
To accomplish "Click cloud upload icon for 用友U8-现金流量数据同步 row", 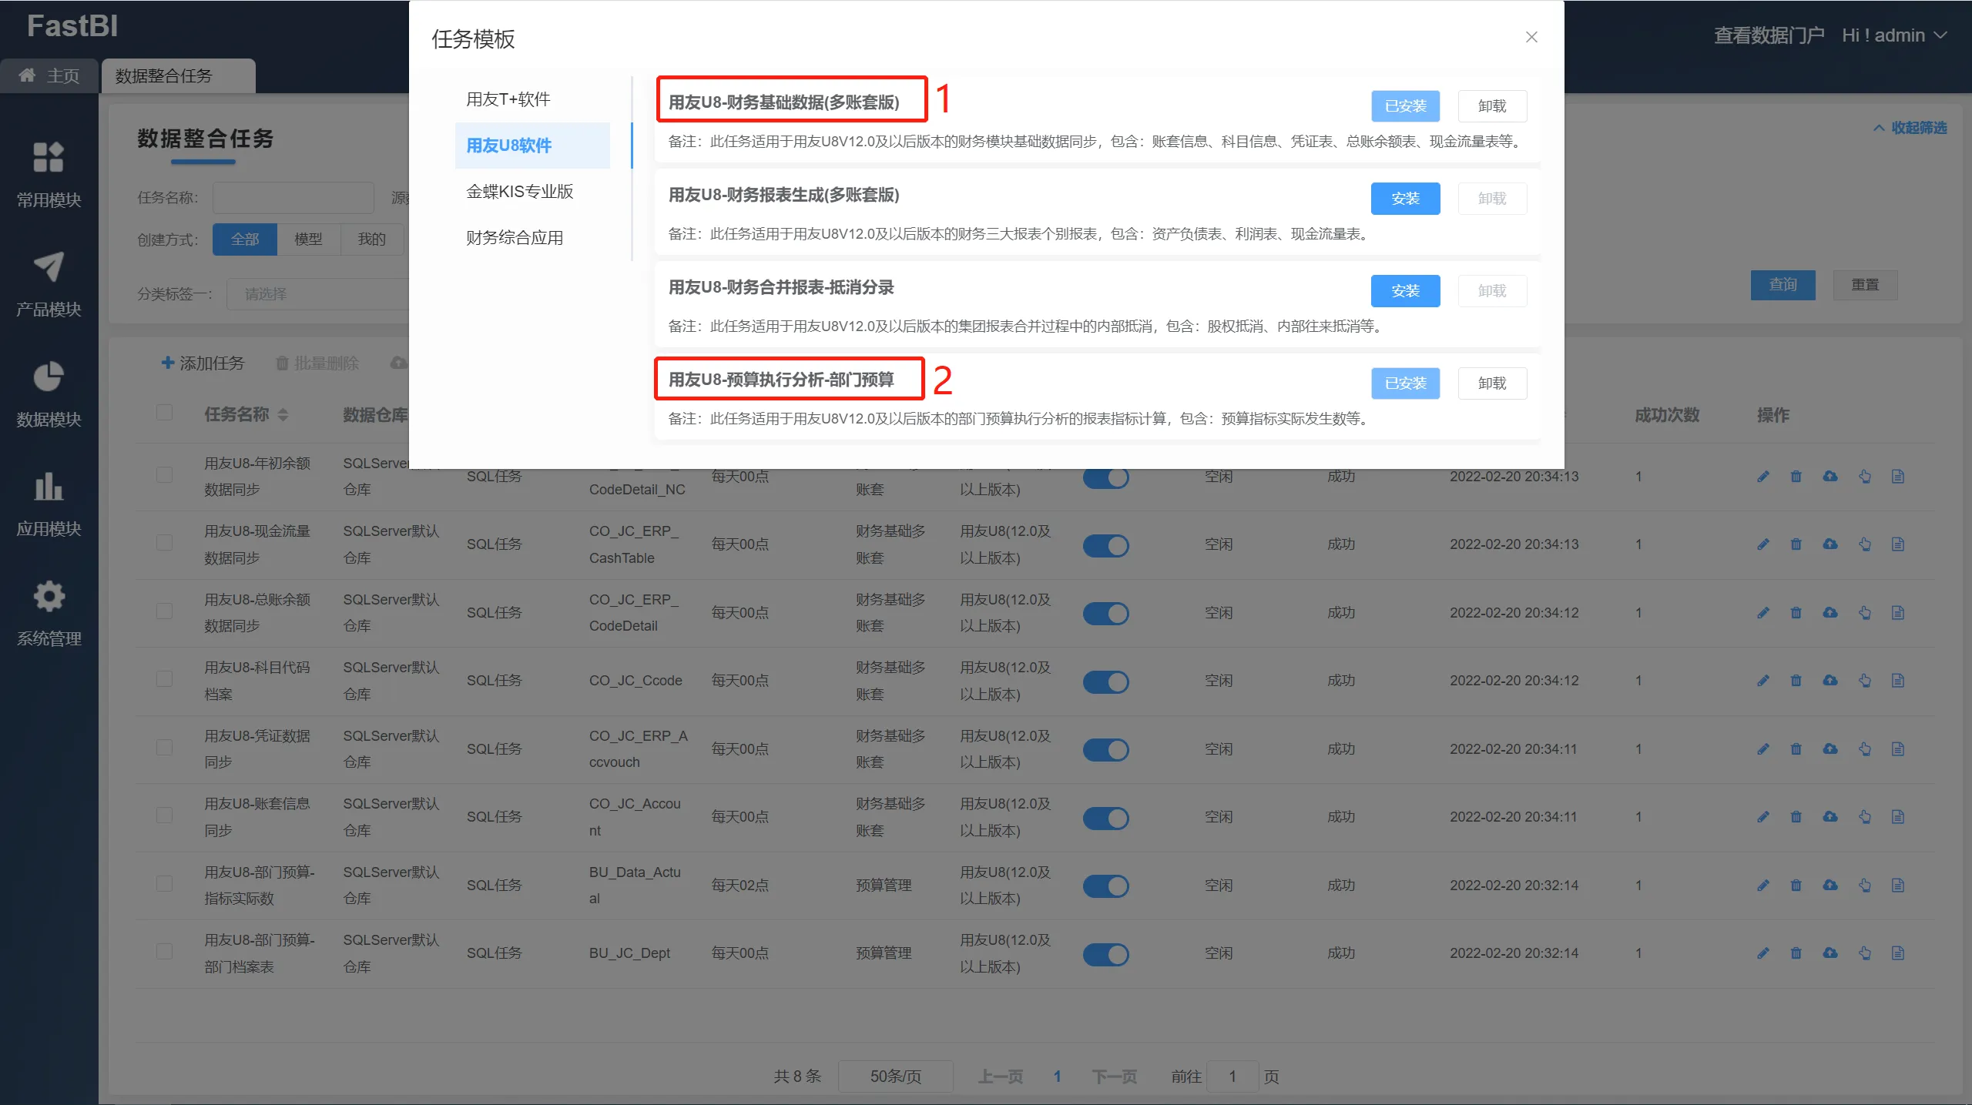I will [x=1830, y=544].
